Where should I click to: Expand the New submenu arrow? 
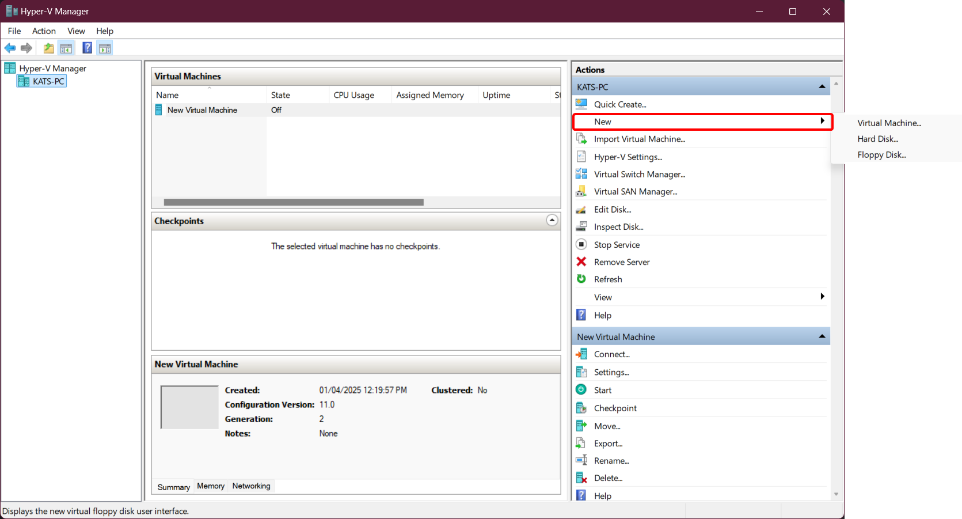click(823, 121)
